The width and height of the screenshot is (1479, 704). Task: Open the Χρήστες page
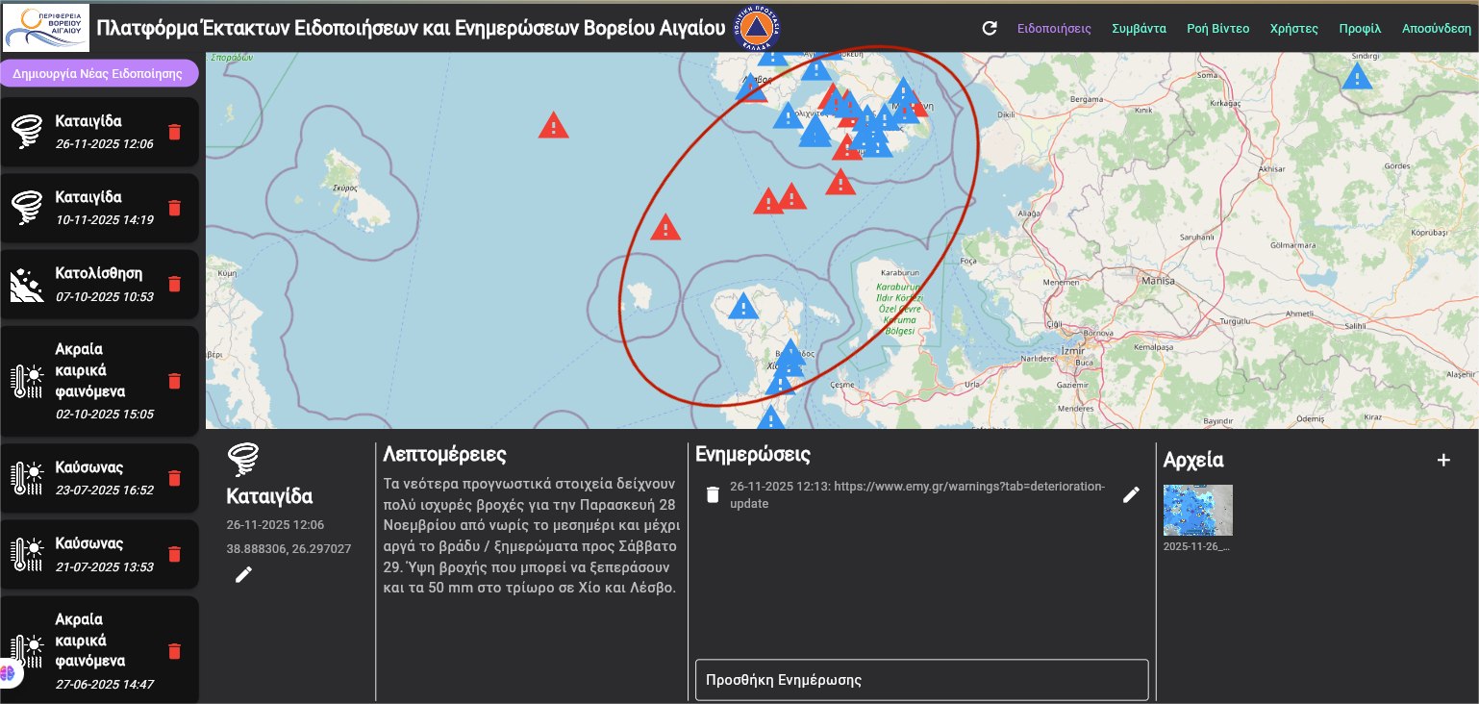click(x=1294, y=28)
